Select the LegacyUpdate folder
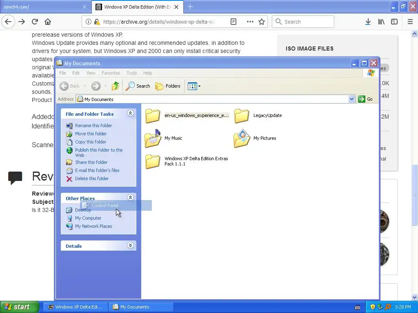The height and width of the screenshot is (313, 418). click(258, 115)
